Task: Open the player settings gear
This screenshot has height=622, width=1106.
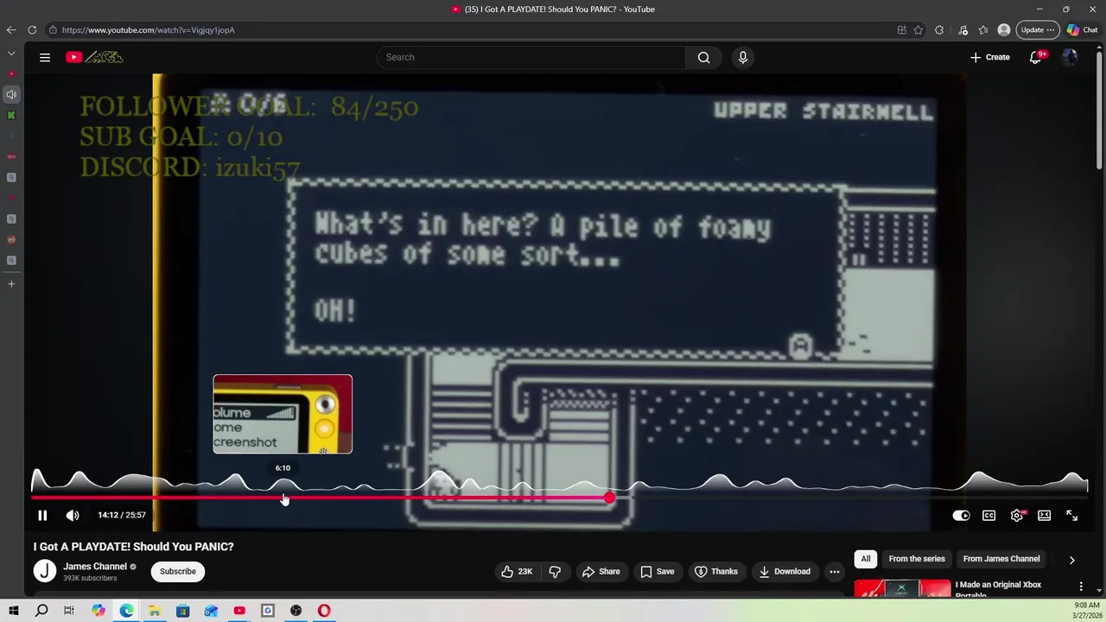Action: coord(1016,516)
